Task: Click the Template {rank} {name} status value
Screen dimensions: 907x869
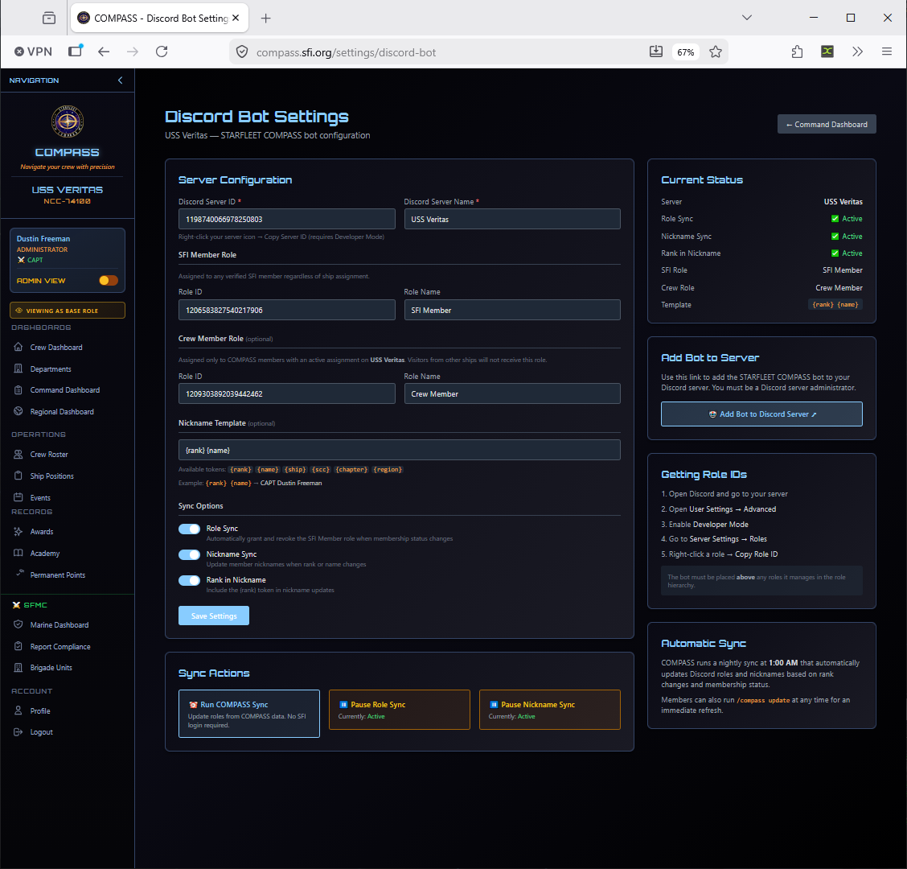Action: (835, 304)
